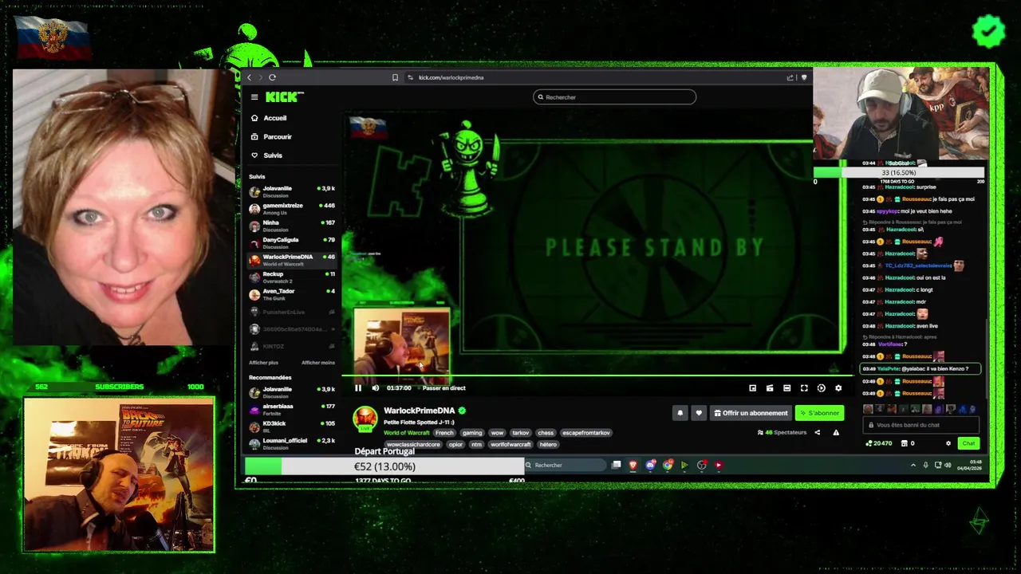The height and width of the screenshot is (574, 1021).
Task: Click pinned YalaPvte chat message
Action: tap(920, 369)
